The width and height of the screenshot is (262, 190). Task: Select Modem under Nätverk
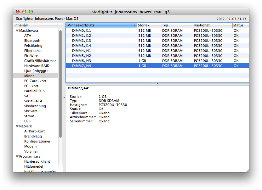[x=30, y=146]
